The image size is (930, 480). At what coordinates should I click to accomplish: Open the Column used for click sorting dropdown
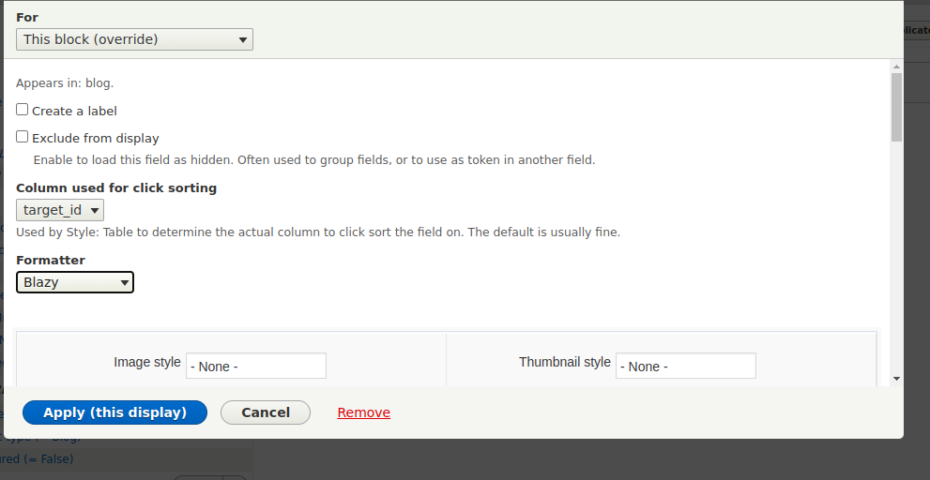click(60, 210)
